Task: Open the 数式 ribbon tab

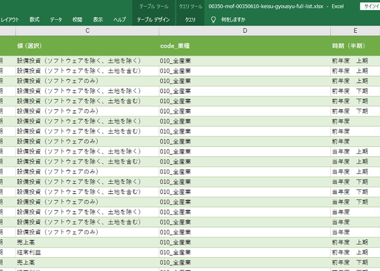Action: click(35, 20)
